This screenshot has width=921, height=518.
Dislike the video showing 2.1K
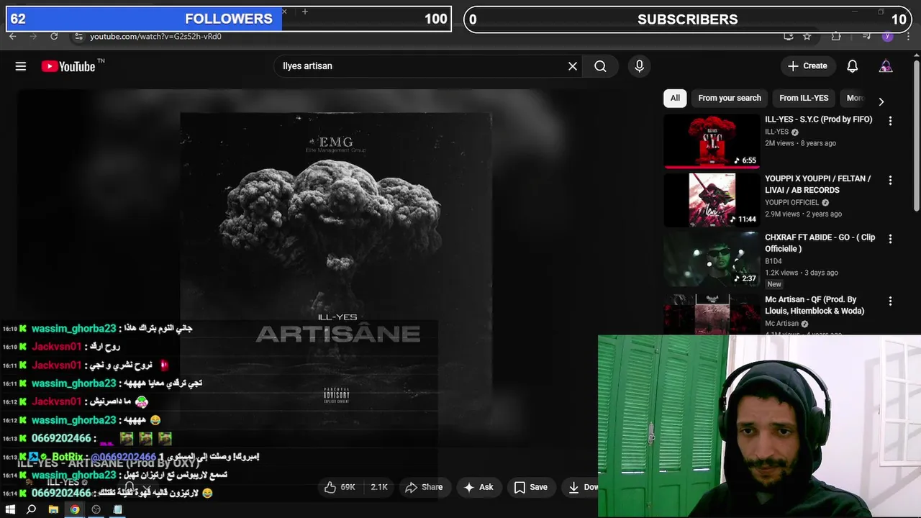pos(378,487)
